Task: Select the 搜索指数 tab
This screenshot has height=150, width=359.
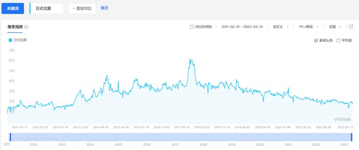Action: coord(15,27)
